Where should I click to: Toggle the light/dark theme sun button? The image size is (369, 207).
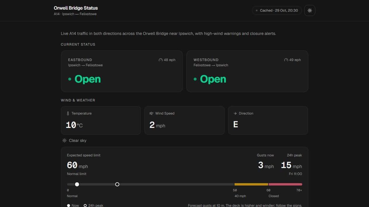point(309,10)
